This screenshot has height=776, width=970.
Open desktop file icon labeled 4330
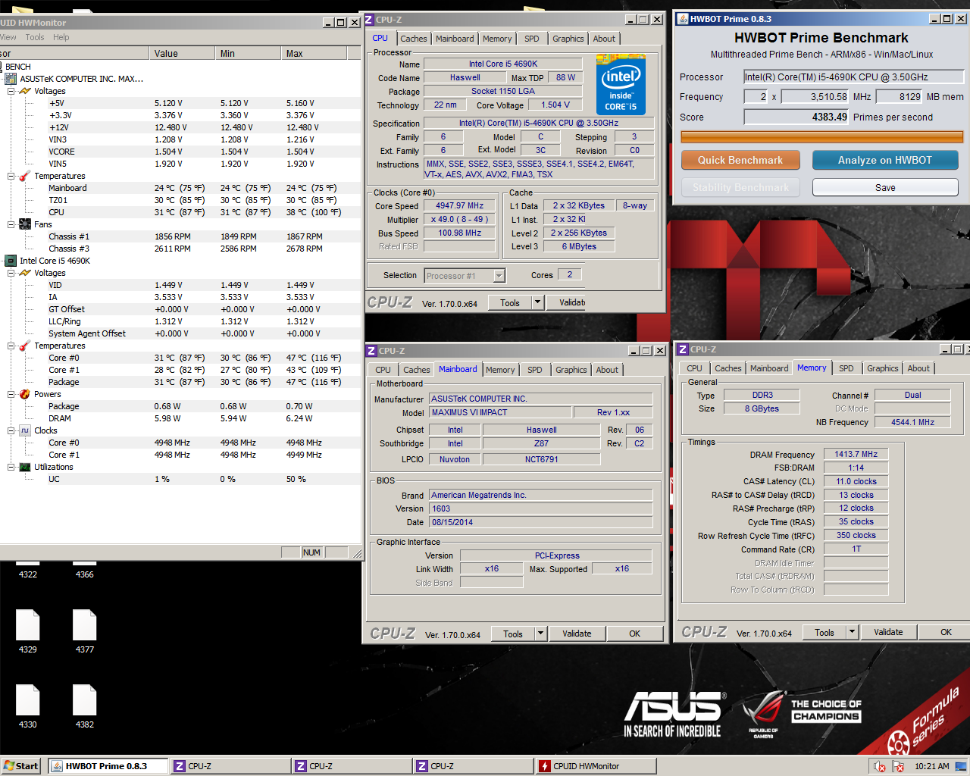tap(28, 706)
